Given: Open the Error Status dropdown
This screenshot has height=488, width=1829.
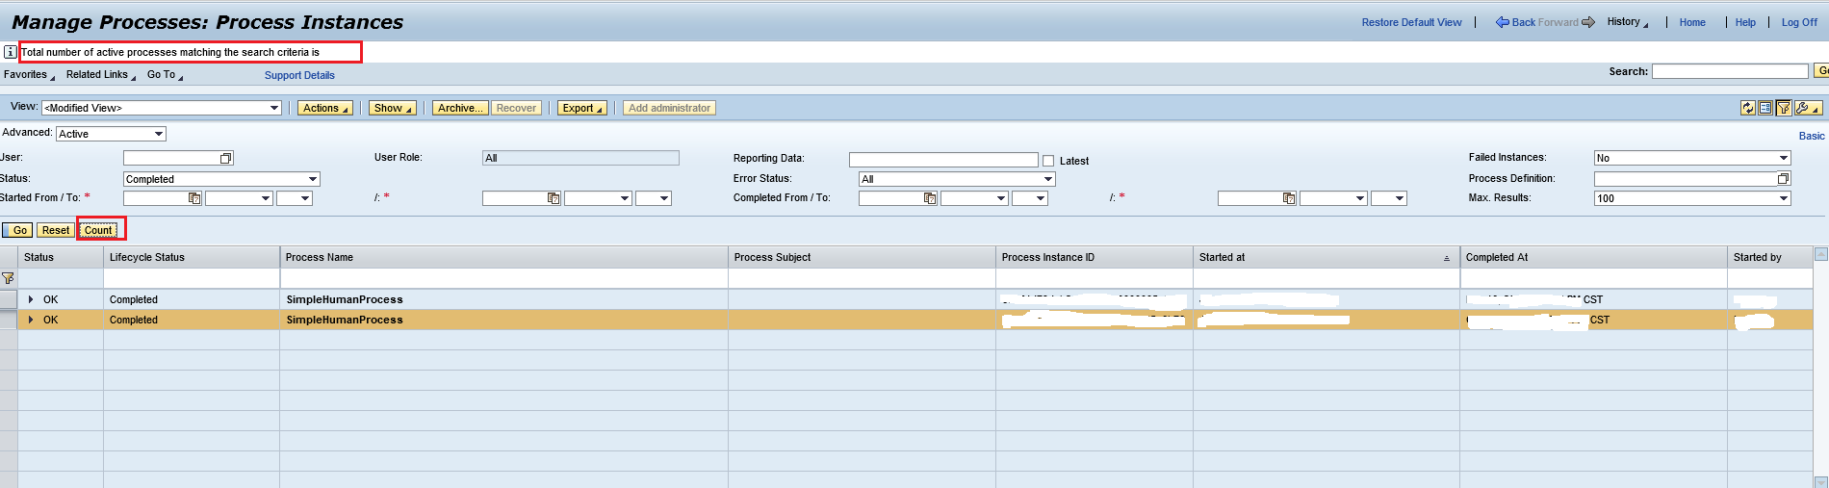Looking at the screenshot, I should 957,179.
